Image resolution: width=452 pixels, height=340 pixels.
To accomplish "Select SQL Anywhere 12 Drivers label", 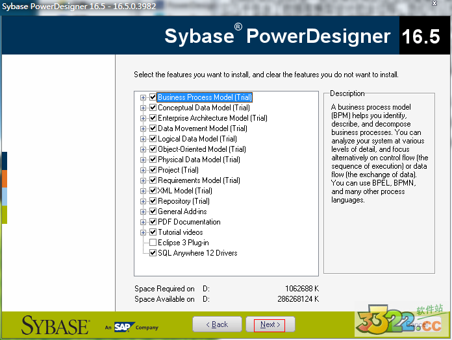I will pyautogui.click(x=197, y=253).
